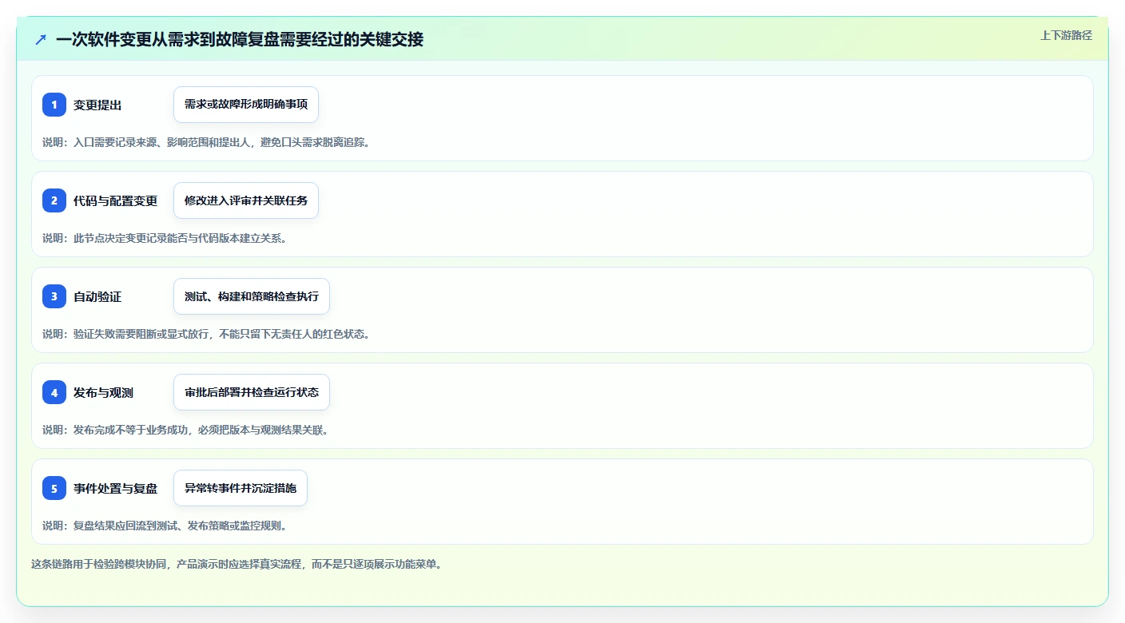Open the 测试、构建和策略检查执行 chip
The height and width of the screenshot is (623, 1125).
click(252, 296)
